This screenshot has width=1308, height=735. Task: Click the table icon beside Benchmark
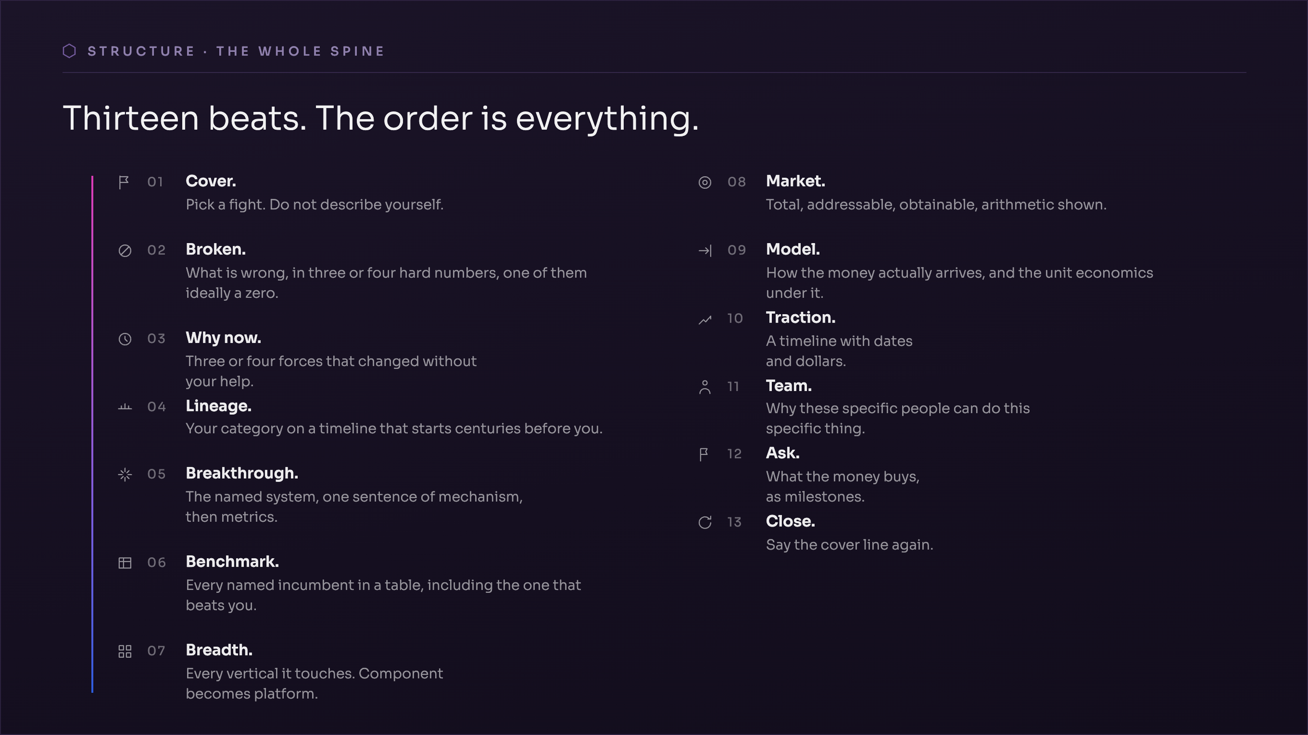pyautogui.click(x=125, y=563)
